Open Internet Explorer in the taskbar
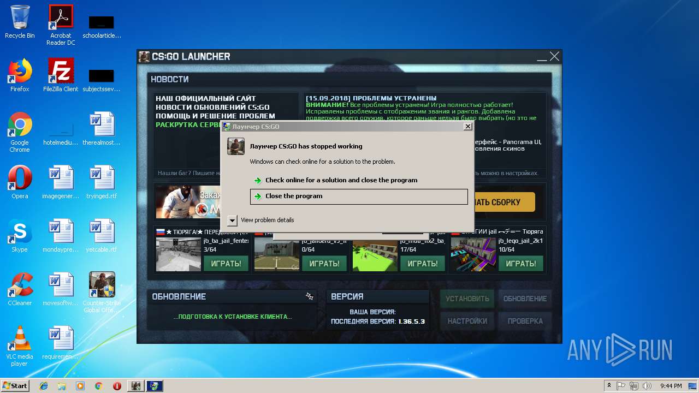This screenshot has width=699, height=393. [44, 386]
